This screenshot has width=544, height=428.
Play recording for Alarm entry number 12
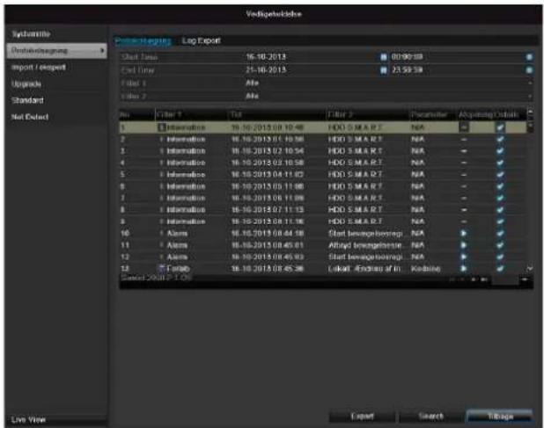click(x=464, y=257)
